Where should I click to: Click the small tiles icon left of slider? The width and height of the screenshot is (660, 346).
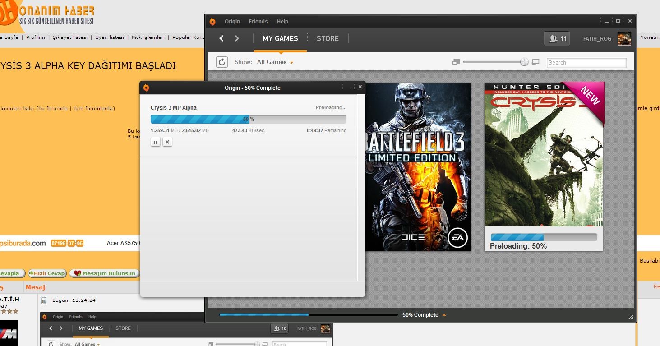coord(456,62)
